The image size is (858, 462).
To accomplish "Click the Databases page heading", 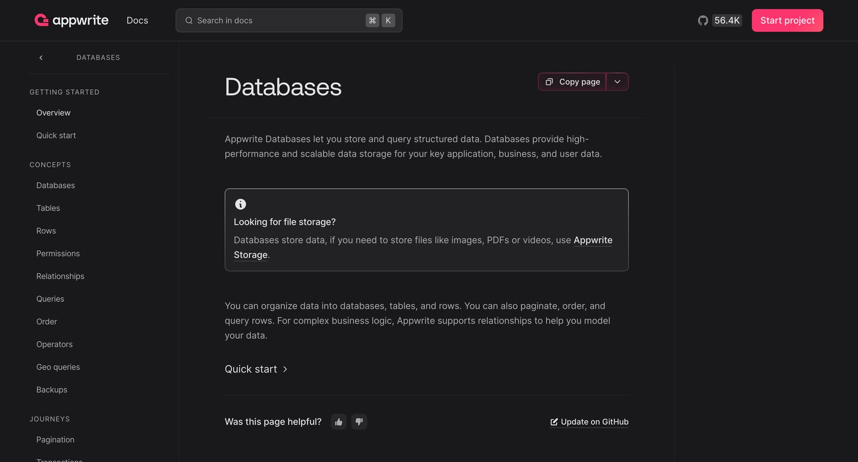I will pos(283,87).
